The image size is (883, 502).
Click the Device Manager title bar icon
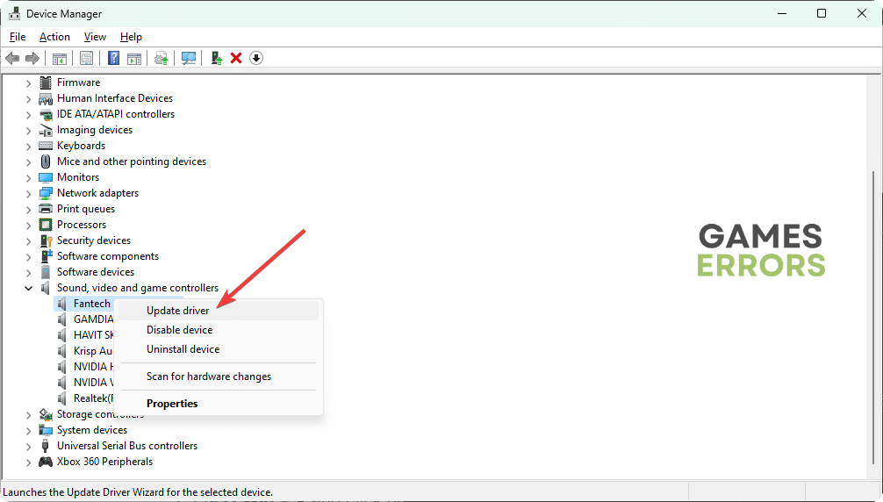click(15, 13)
